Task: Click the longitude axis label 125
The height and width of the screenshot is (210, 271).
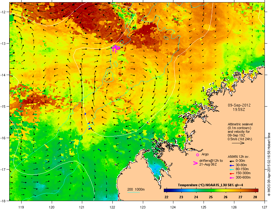Action: pos(204,207)
